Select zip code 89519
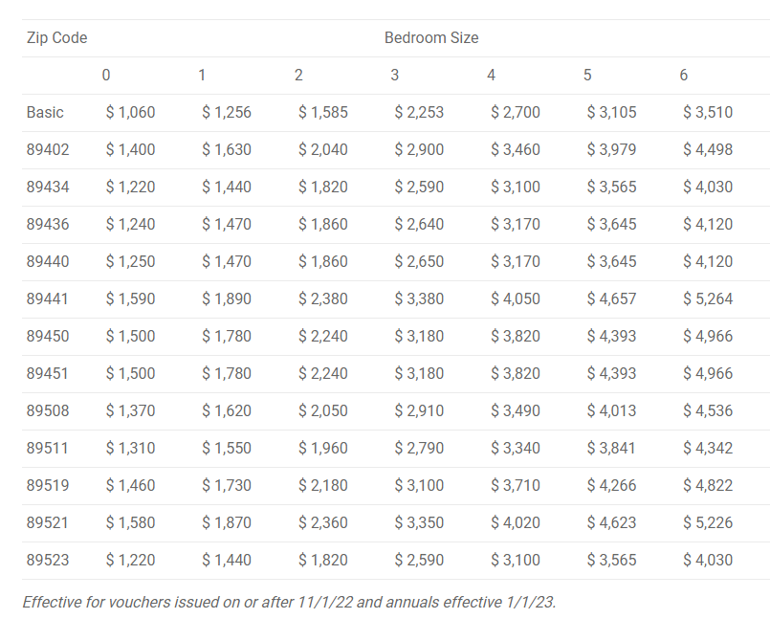 [48, 486]
